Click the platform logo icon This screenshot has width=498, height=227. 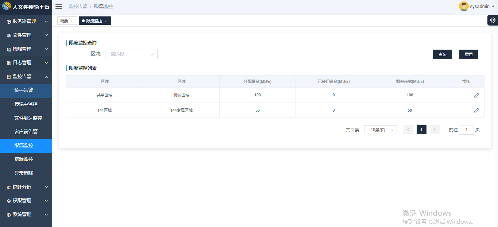[7, 7]
